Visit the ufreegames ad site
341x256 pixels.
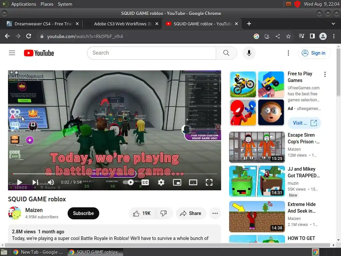[x=304, y=123]
